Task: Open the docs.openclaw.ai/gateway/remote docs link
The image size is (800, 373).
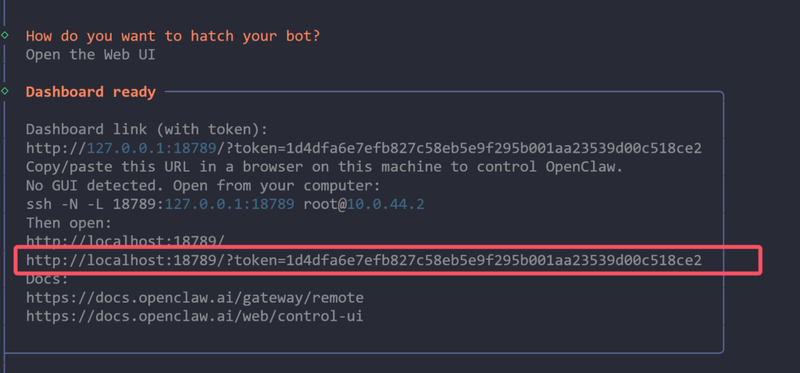Action: pos(195,297)
